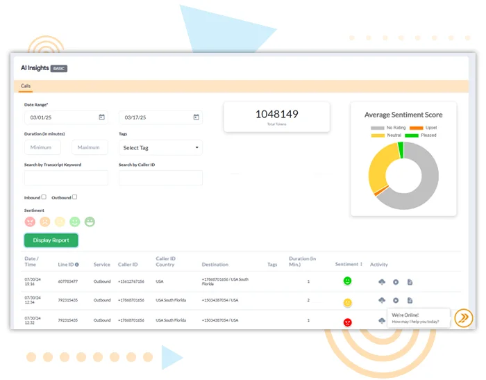Open transcript document for 07/30/24 15:16 call

pos(410,282)
